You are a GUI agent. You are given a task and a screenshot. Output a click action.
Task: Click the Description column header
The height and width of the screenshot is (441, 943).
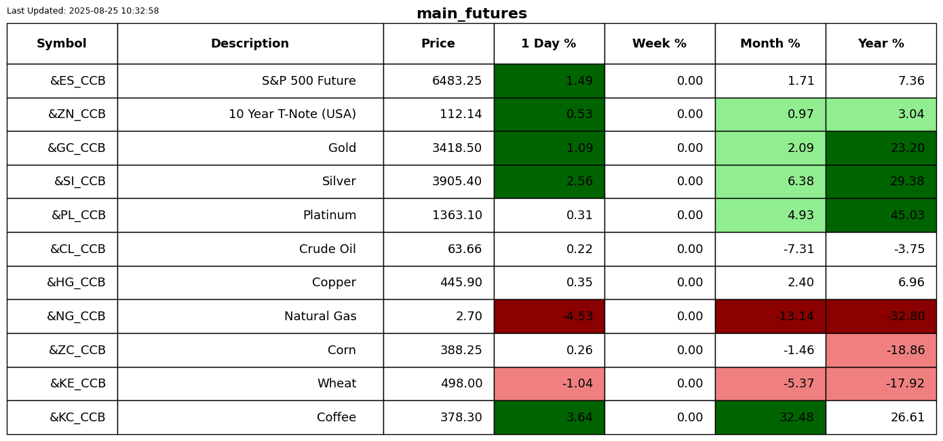[250, 44]
